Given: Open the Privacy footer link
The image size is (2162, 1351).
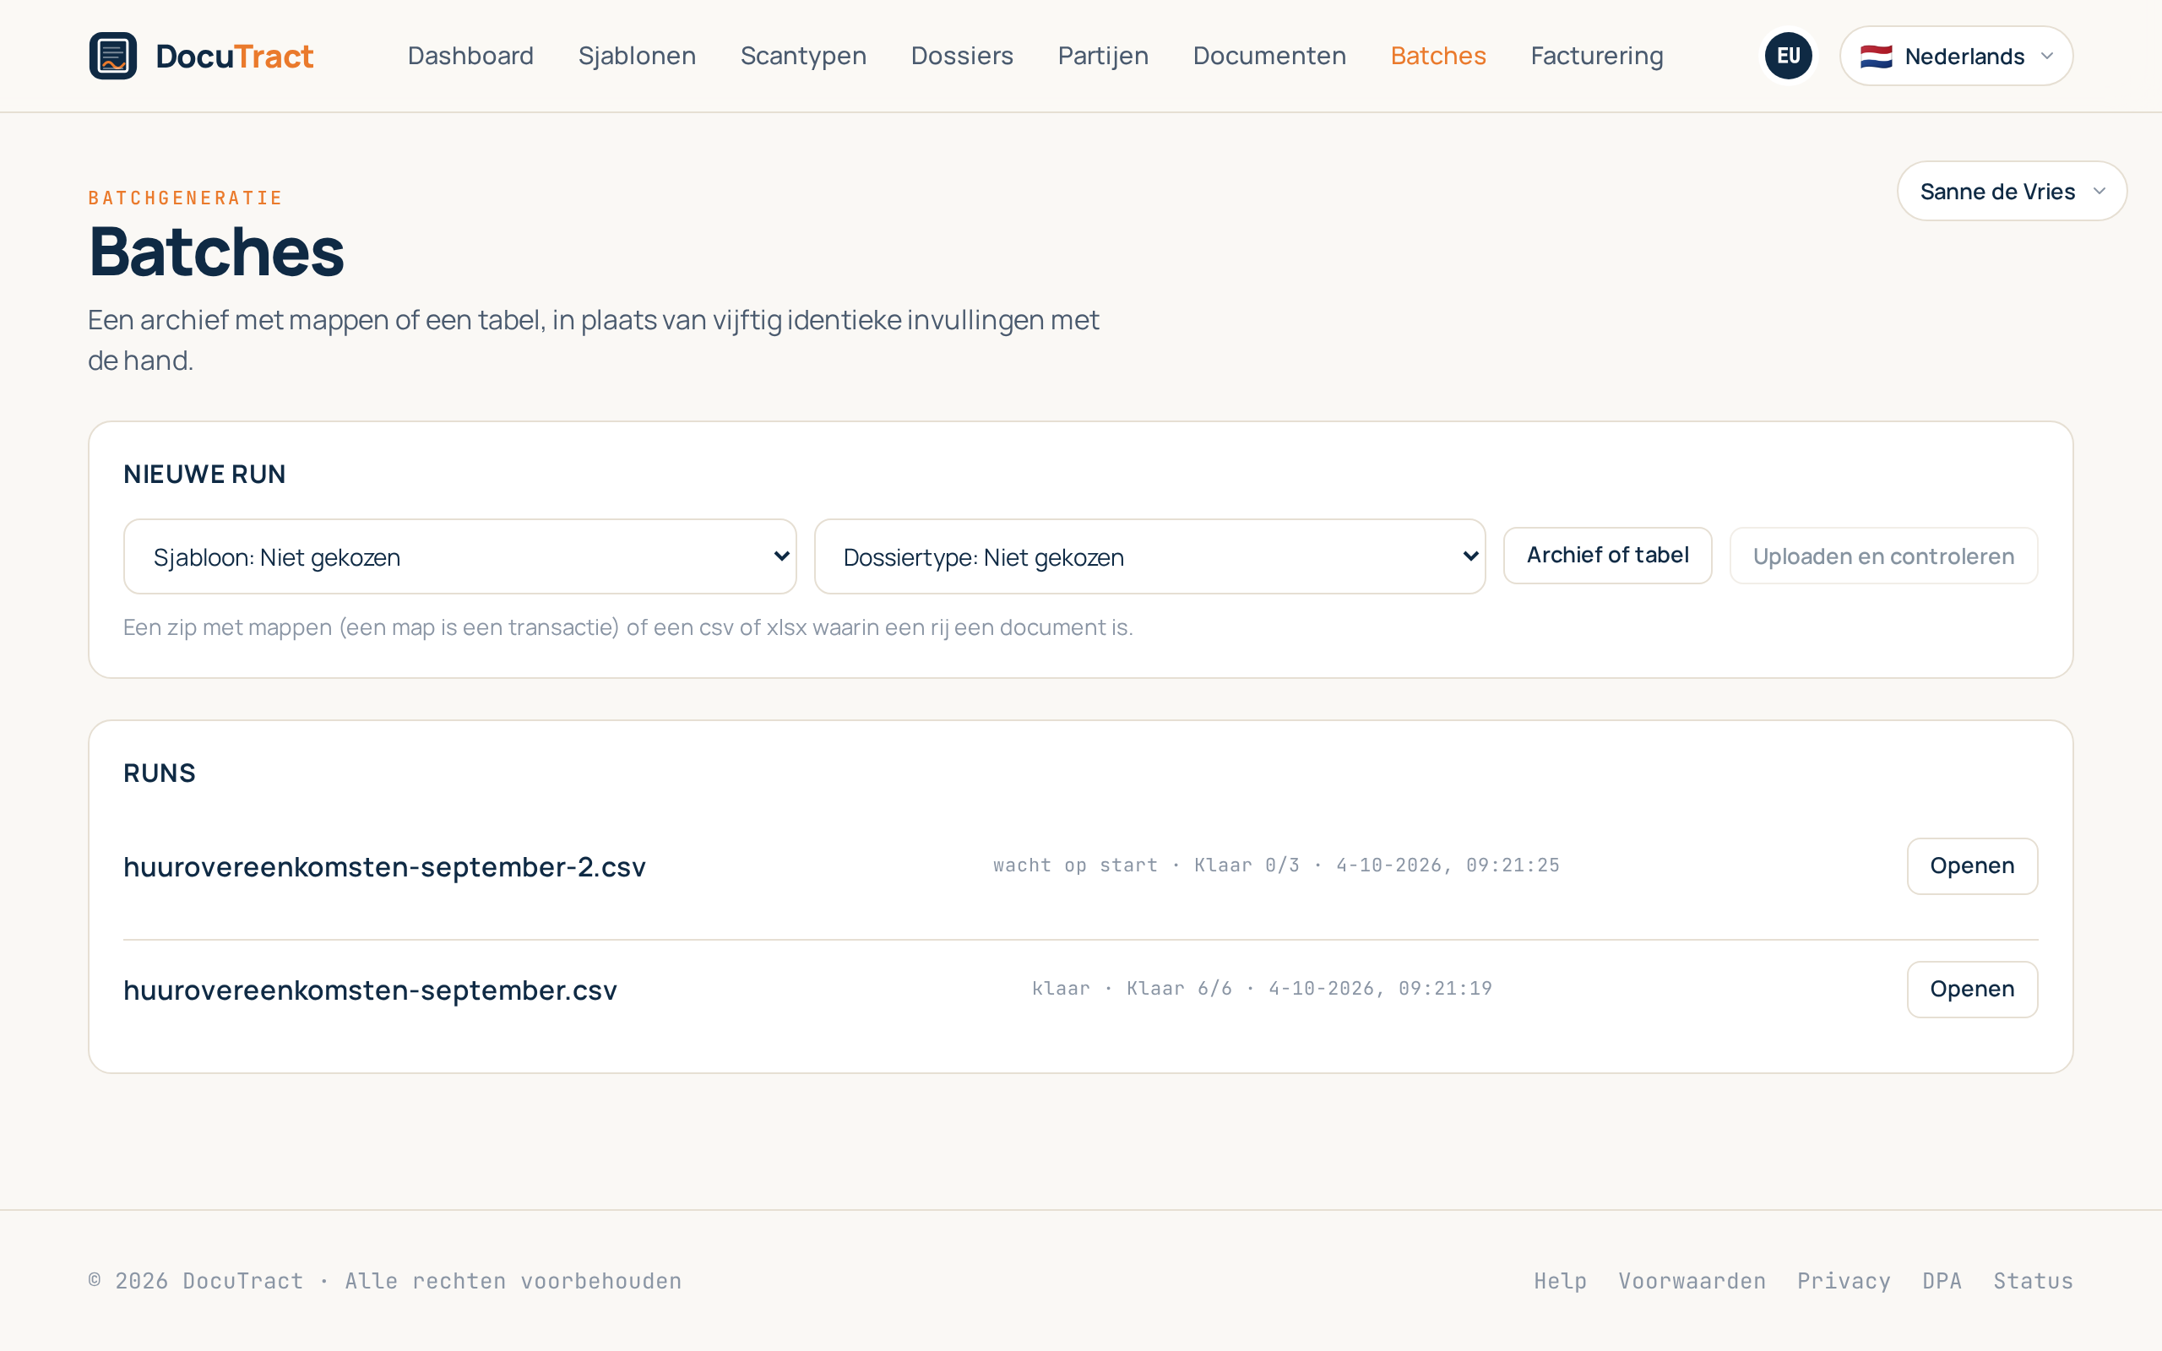Looking at the screenshot, I should pyautogui.click(x=1844, y=1281).
